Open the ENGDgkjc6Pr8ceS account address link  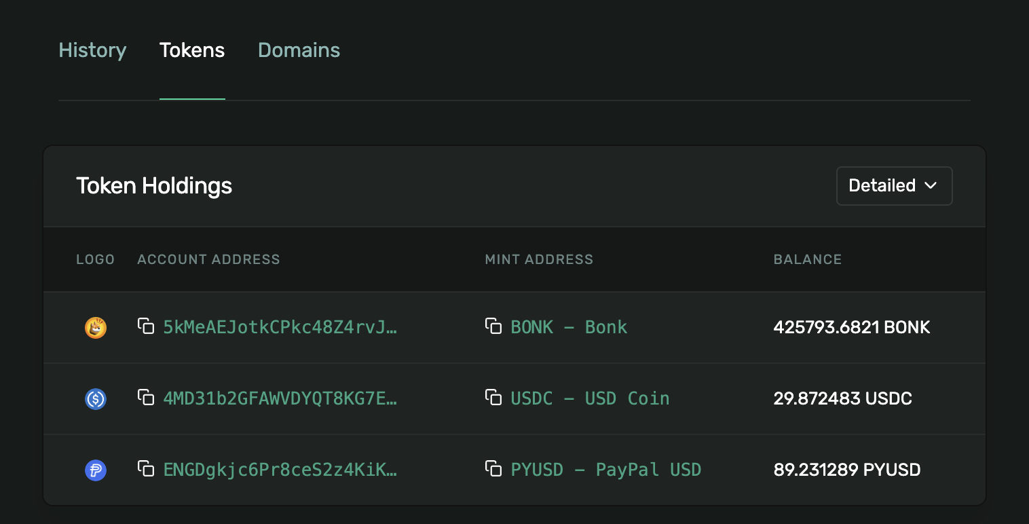(280, 470)
